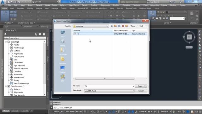
Task: Open the FTP location in Places sidebar
Action: point(62,78)
